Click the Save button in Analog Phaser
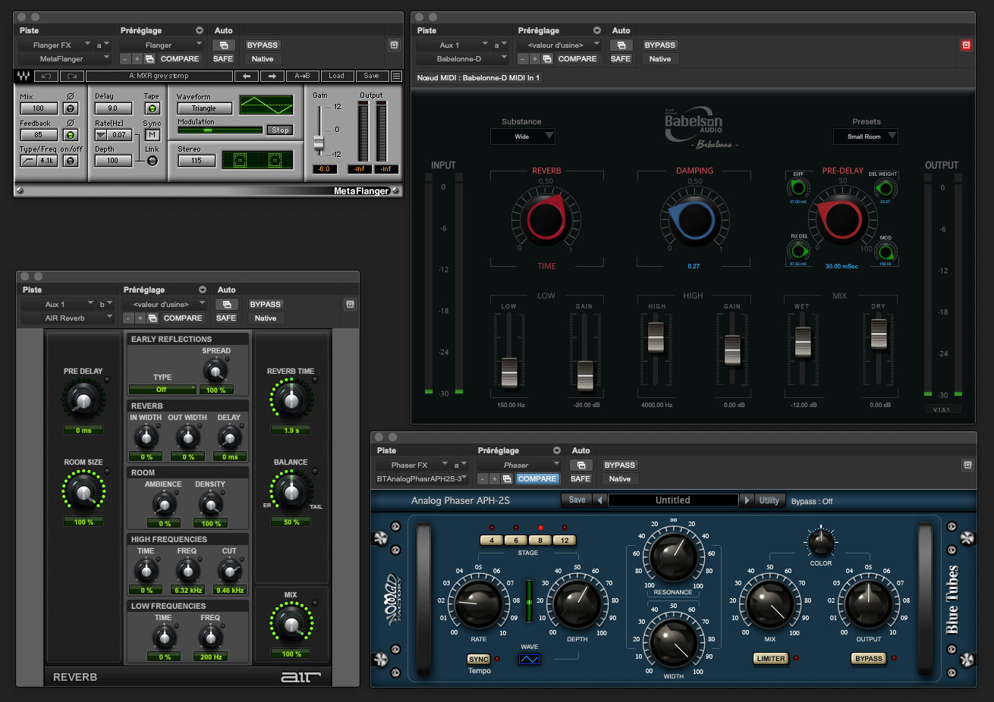The width and height of the screenshot is (994, 702). [x=577, y=500]
